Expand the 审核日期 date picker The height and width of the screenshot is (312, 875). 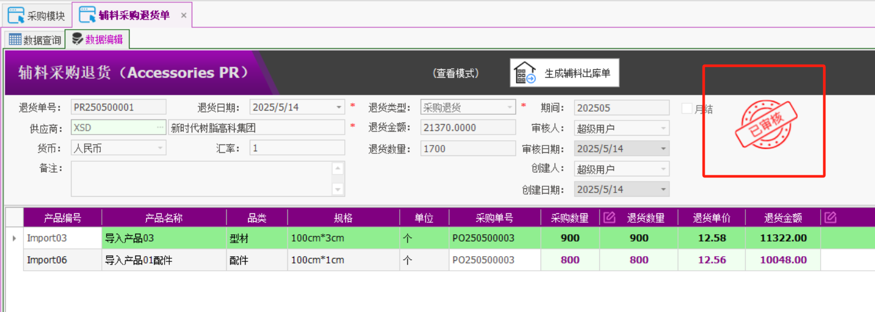(663, 149)
